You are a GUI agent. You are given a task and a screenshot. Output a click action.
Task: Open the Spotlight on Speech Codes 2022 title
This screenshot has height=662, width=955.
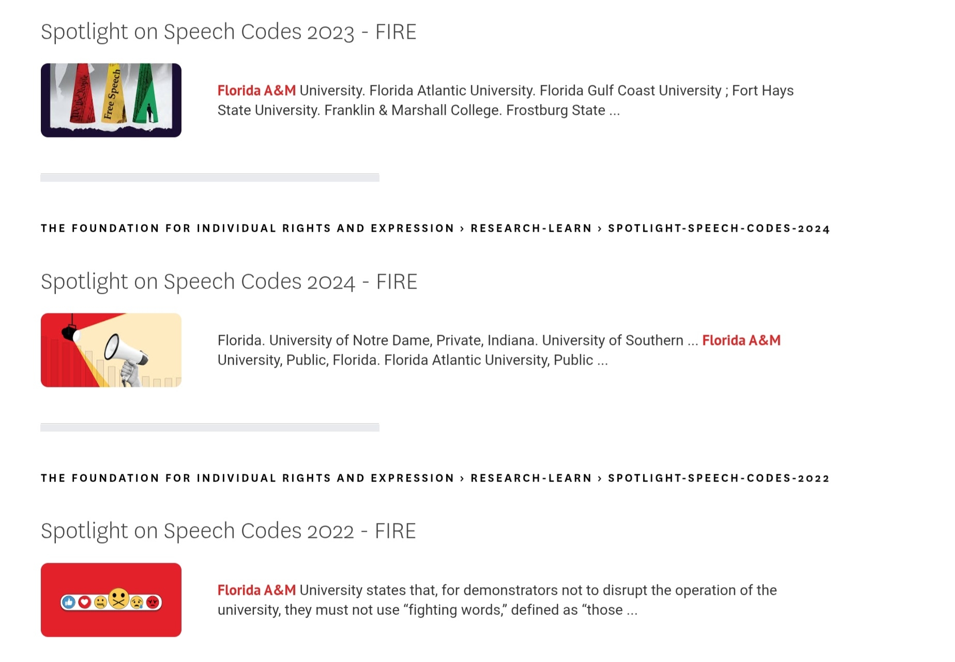[228, 531]
